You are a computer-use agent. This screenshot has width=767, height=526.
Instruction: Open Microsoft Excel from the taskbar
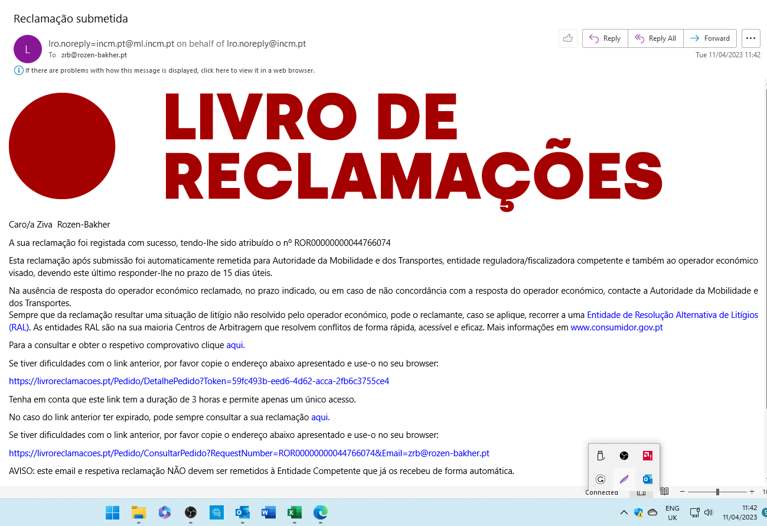click(294, 513)
